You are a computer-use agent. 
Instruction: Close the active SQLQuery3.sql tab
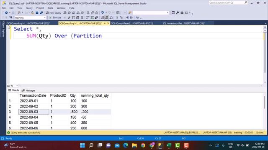pos(108,23)
